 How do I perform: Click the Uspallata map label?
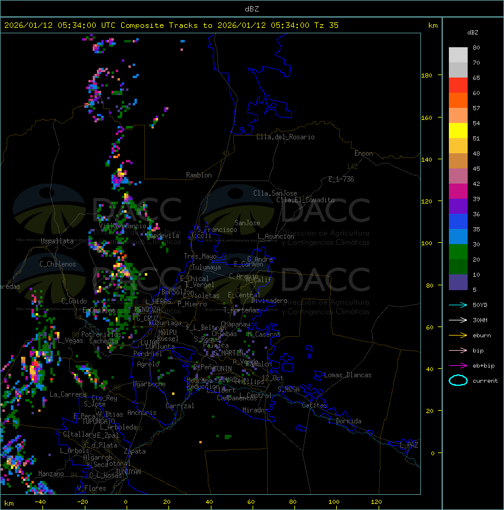pos(57,241)
